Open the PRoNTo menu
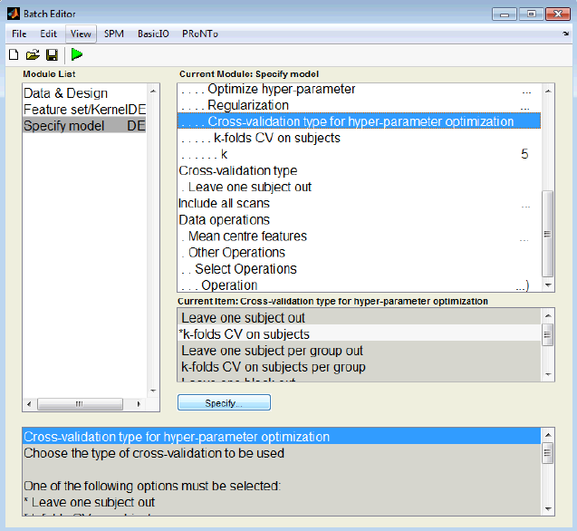Viewport: 577px width, 531px height. (x=200, y=34)
